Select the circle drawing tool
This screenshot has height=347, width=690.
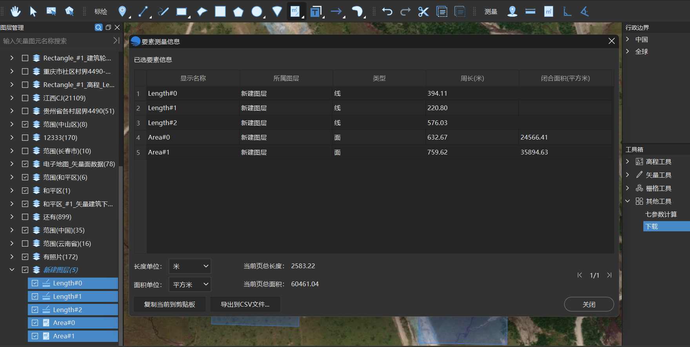coord(257,11)
